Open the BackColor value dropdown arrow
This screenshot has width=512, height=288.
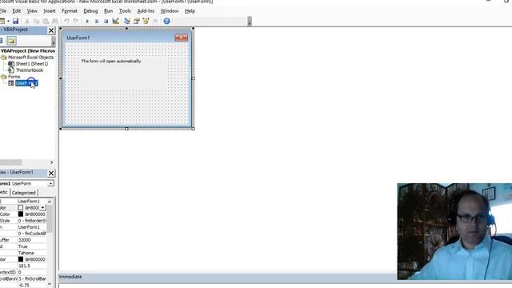tap(42, 208)
